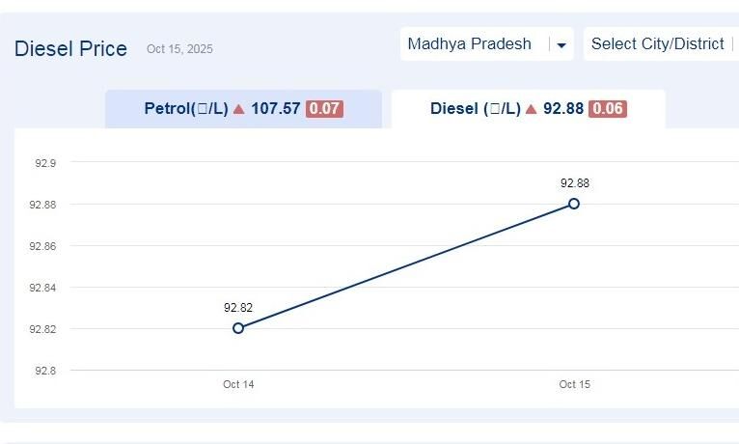Click the Oct 14 x-axis label
Screen dimensions: 739x444
[x=238, y=384]
